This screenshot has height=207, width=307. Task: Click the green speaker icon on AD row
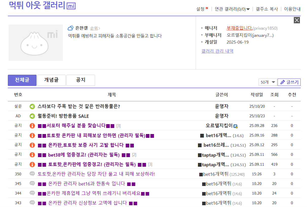click(32, 116)
